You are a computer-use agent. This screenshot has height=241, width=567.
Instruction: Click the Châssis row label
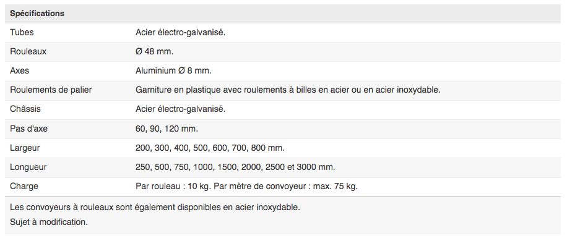[x=25, y=109]
